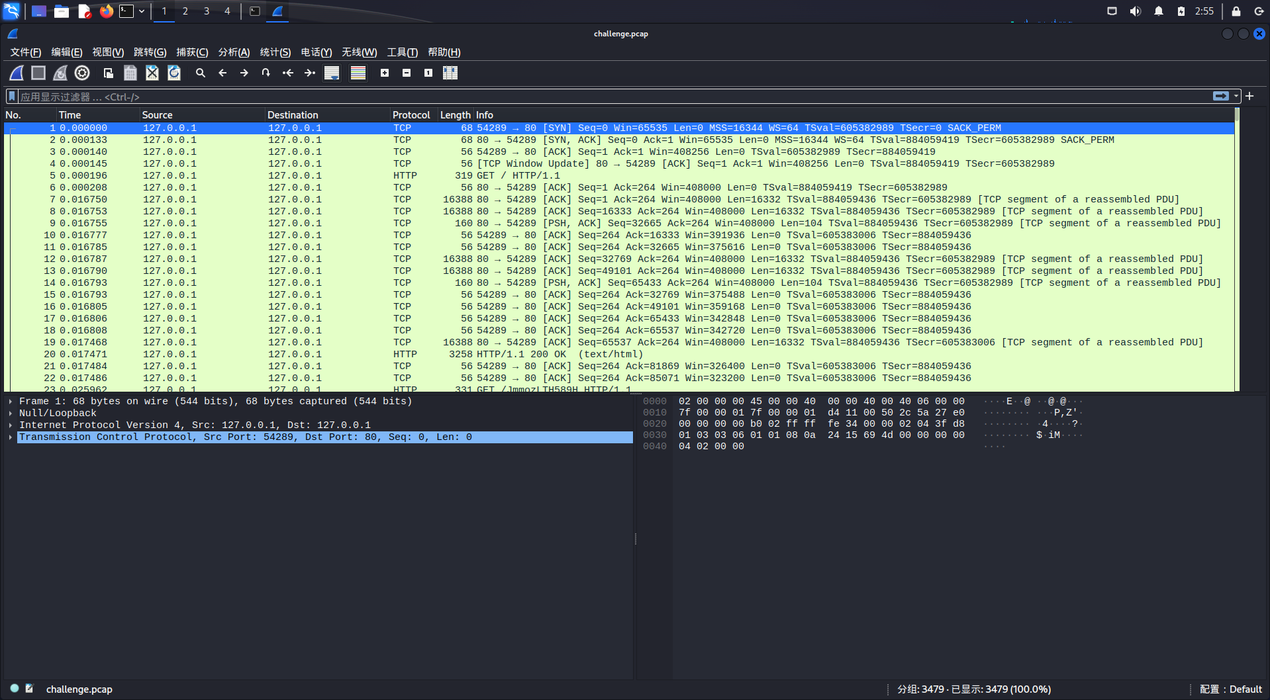Click the zoom in plus icon

tap(385, 73)
